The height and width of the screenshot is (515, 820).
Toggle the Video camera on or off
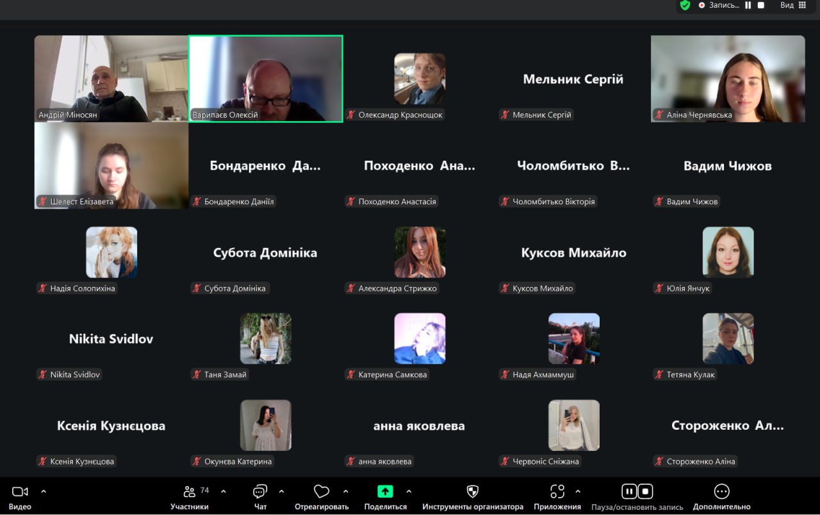pos(20,492)
